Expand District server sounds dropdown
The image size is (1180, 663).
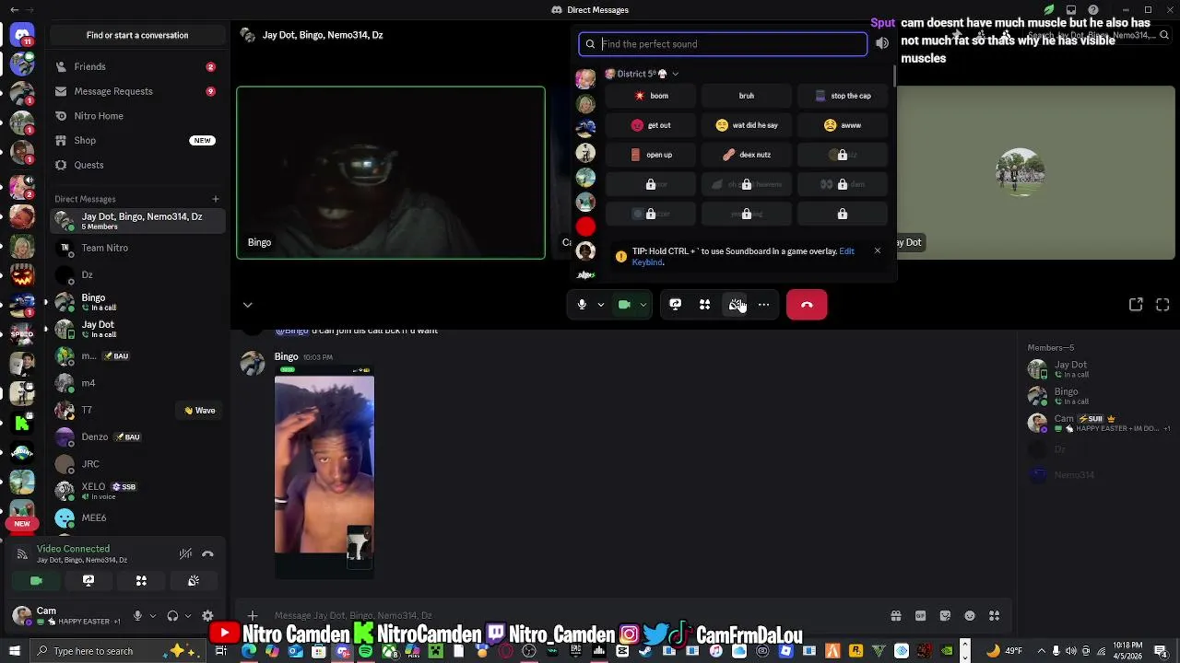[x=642, y=74]
